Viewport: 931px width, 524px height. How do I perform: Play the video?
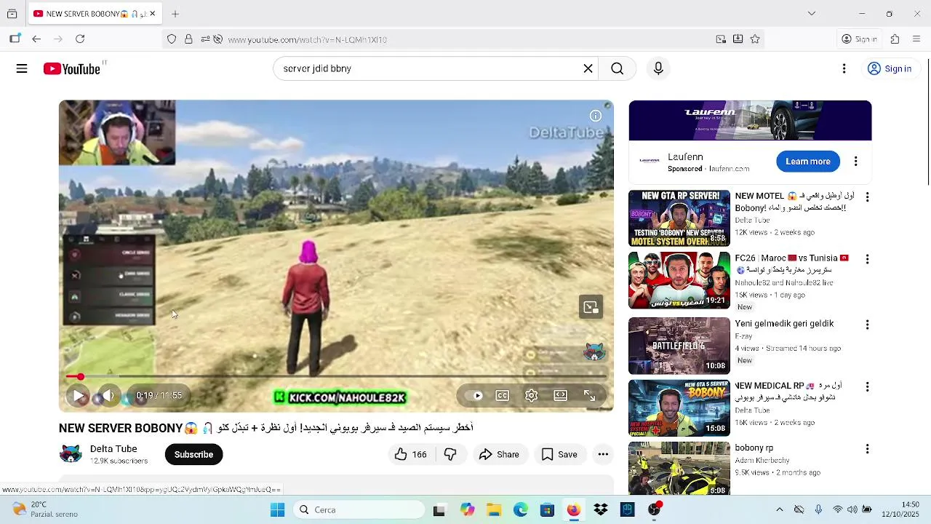tap(79, 396)
